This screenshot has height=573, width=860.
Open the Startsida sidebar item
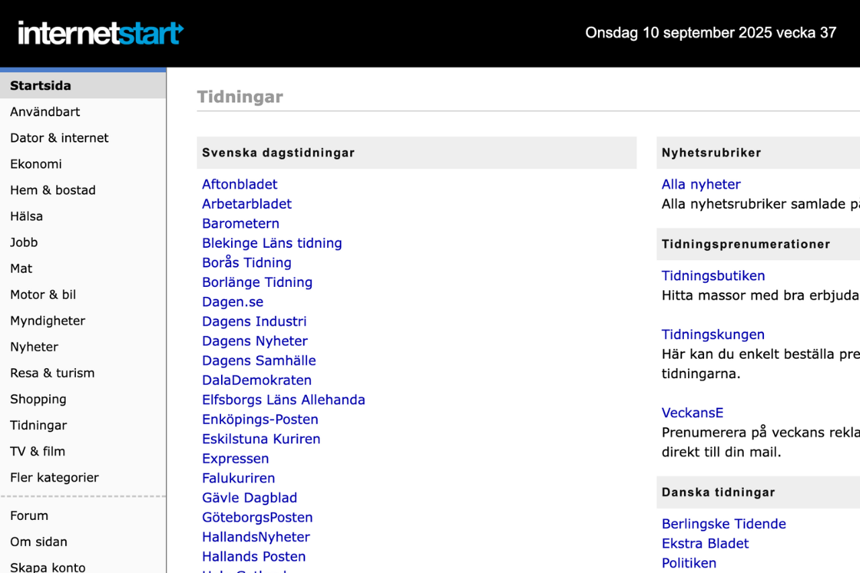click(83, 85)
